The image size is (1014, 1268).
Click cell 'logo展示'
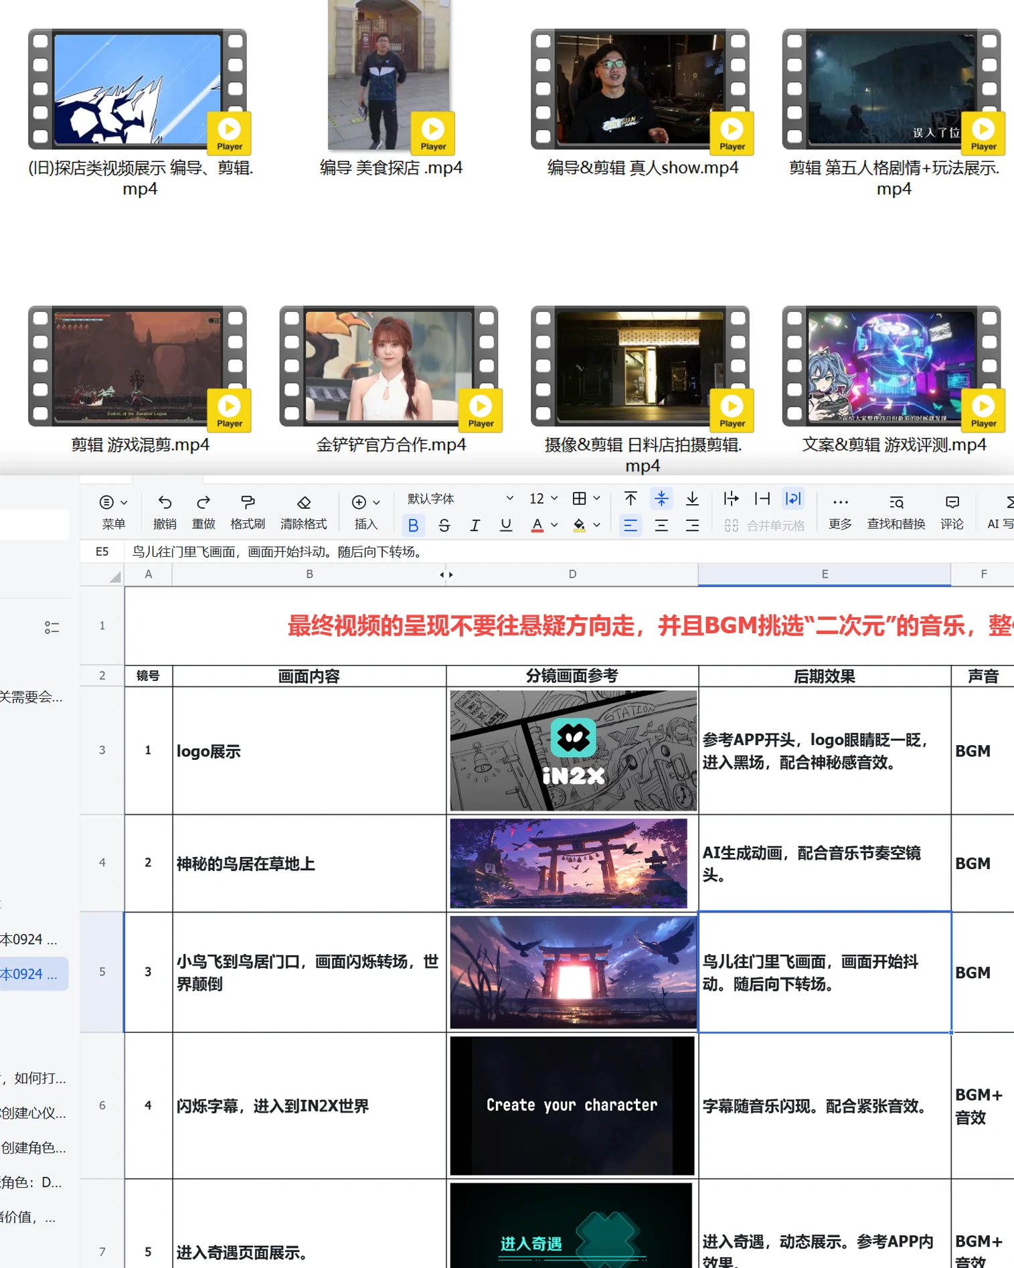309,750
